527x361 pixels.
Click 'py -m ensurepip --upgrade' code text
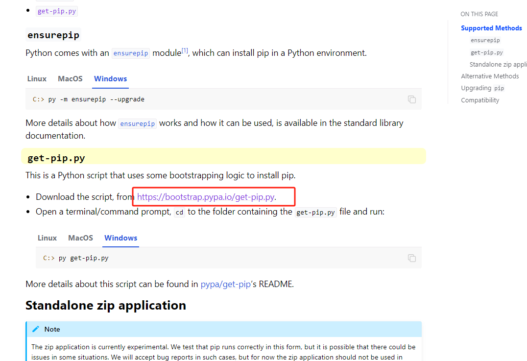[x=96, y=99]
